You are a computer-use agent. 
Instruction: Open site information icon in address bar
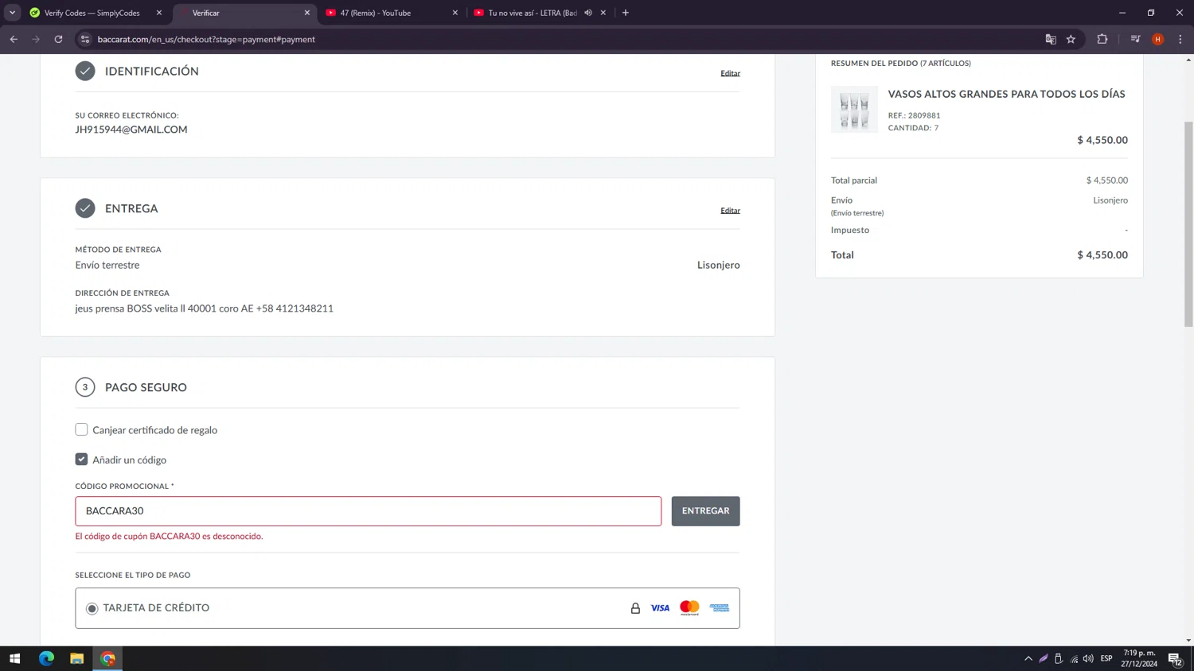(x=85, y=39)
